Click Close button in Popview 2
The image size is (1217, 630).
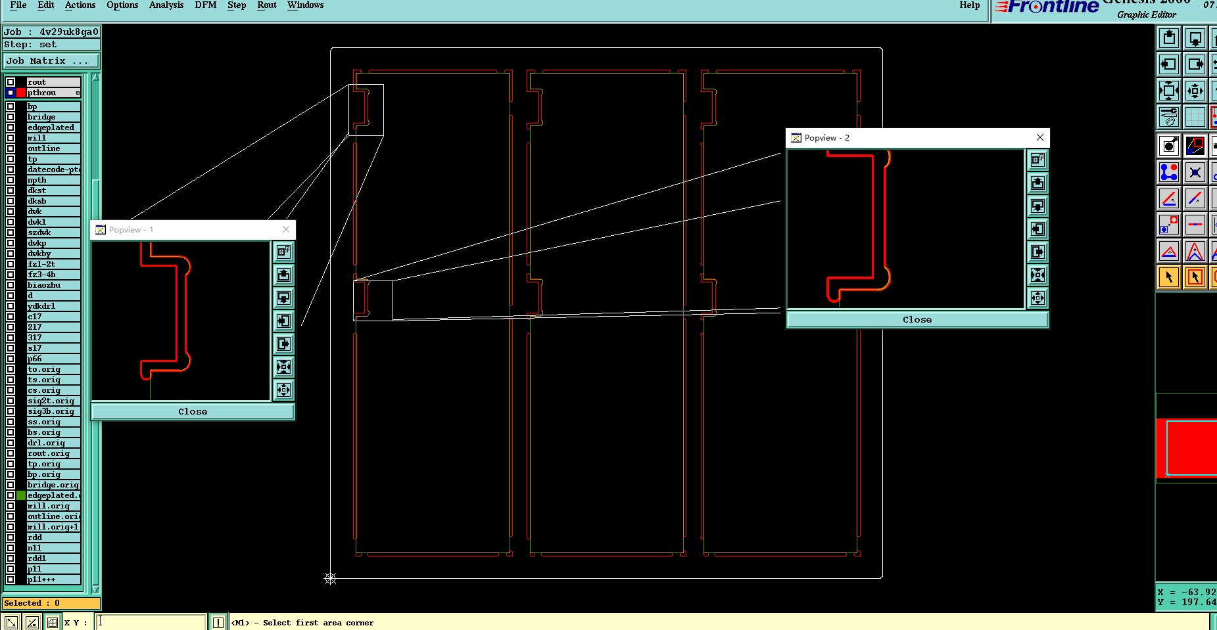917,319
